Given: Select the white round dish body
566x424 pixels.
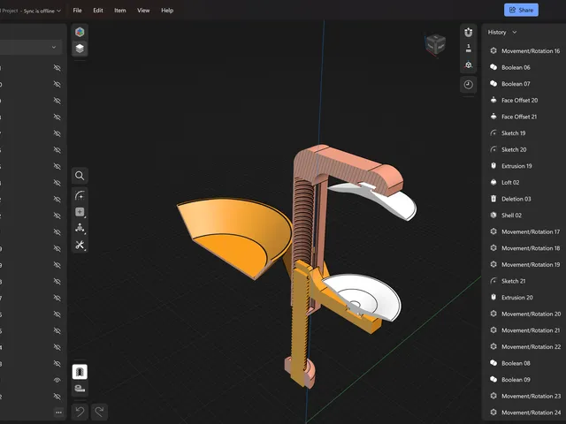Looking at the screenshot, I should tap(368, 296).
